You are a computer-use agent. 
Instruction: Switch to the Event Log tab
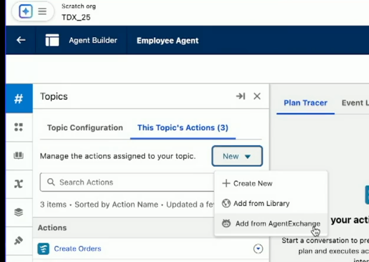(x=355, y=103)
